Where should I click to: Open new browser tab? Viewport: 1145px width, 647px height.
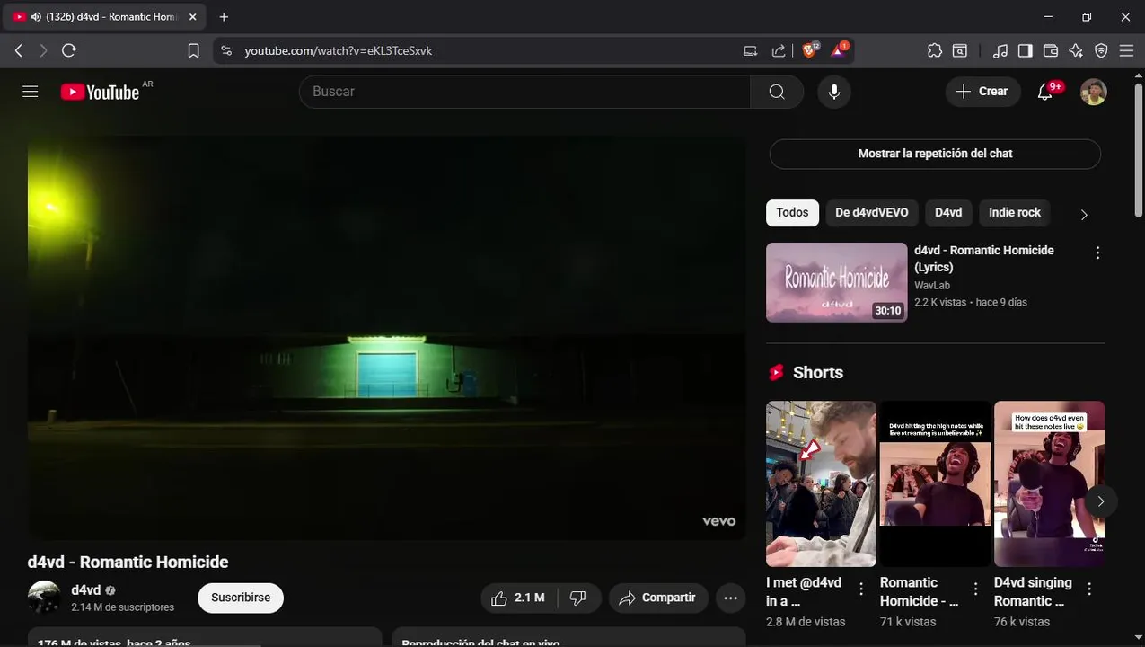point(224,17)
